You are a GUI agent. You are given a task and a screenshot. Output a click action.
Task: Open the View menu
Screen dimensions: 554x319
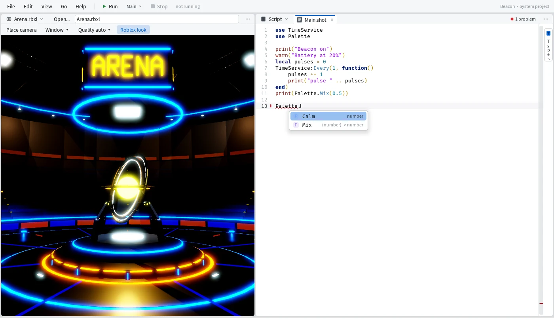point(47,6)
